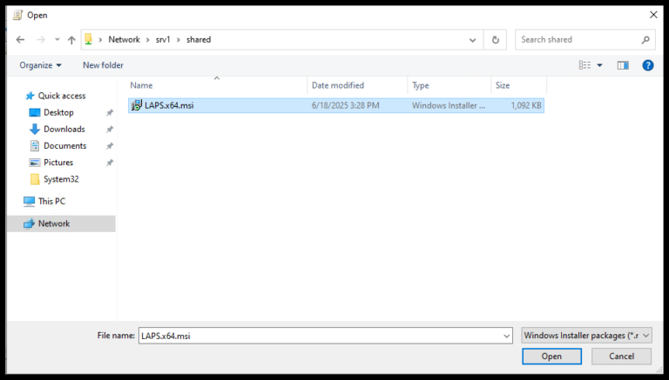Screen dimensions: 669x380
Task: Click the Open button
Action: [x=551, y=357]
